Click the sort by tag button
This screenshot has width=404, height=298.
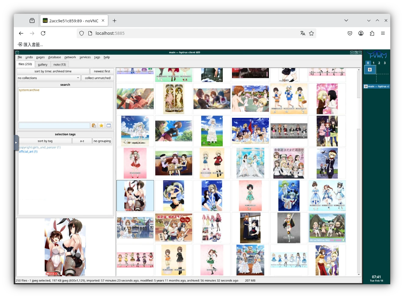(45, 141)
